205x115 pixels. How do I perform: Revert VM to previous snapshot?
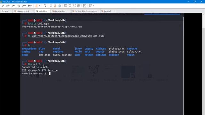(55, 6)
